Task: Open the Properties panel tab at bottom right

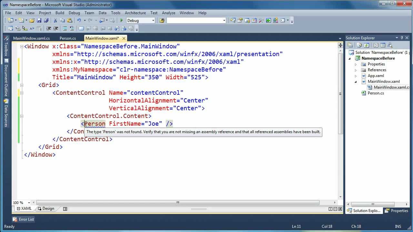Action: (x=397, y=211)
